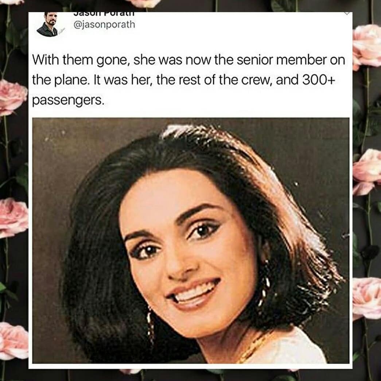The height and width of the screenshot is (381, 381).
Task: Click the pink rose left of the tweet text
Action: click(x=13, y=97)
